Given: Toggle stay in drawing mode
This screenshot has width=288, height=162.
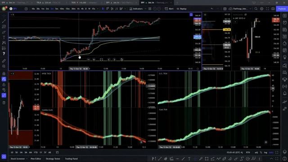Looking at the screenshot, I should coord(4,79).
